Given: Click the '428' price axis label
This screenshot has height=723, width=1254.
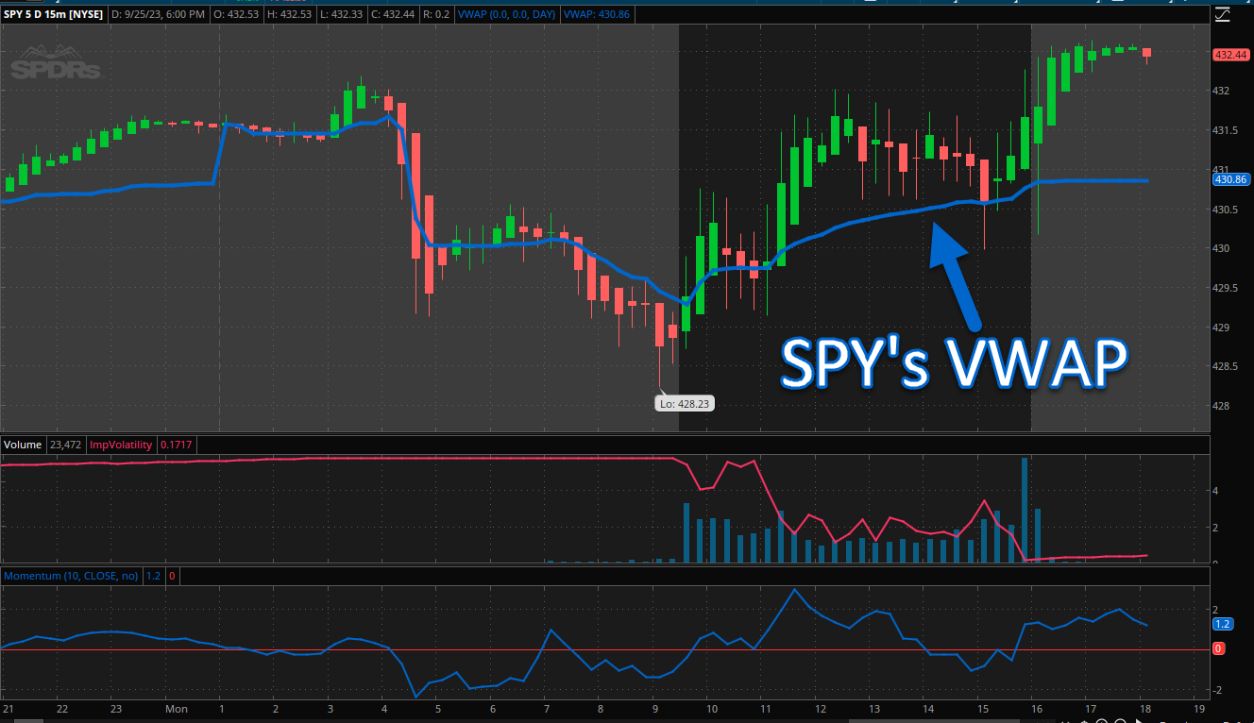Looking at the screenshot, I should tap(1221, 407).
